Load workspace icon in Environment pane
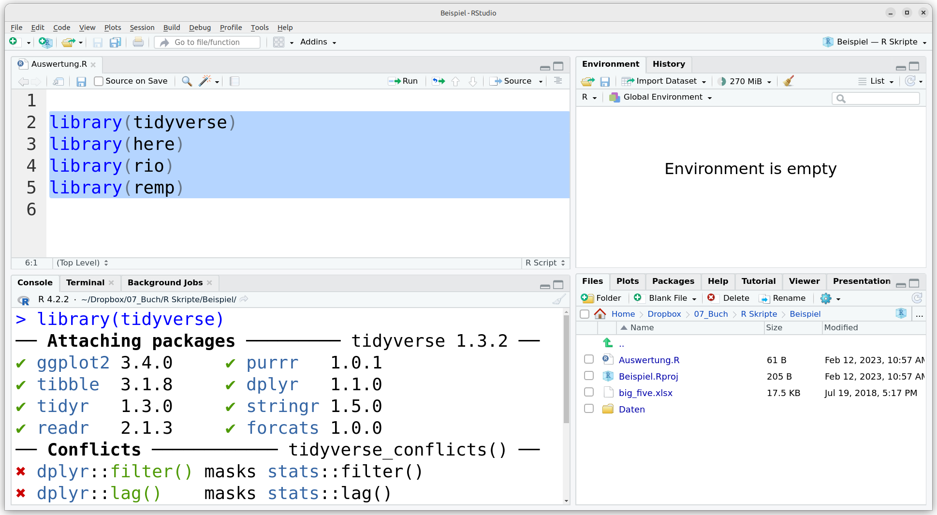 (587, 81)
